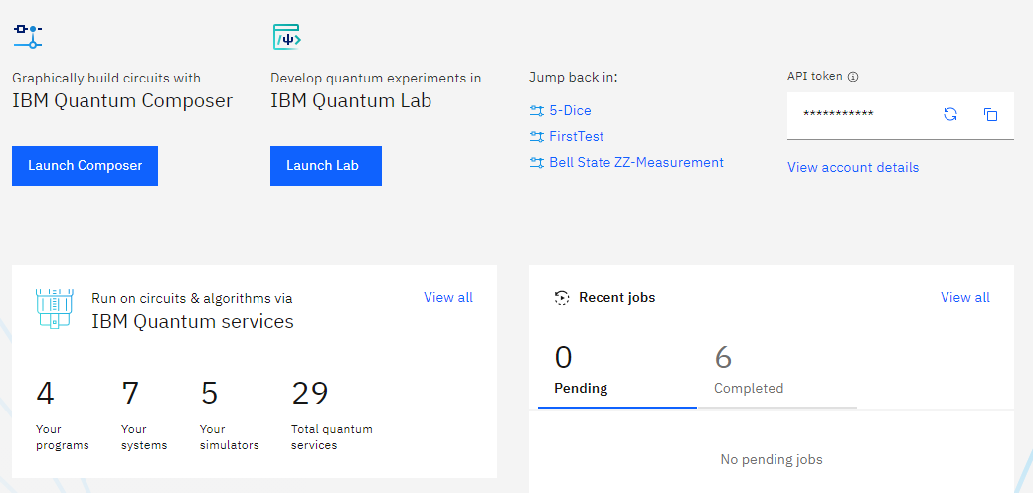
Task: Click the Jump back in label
Action: coord(573,78)
